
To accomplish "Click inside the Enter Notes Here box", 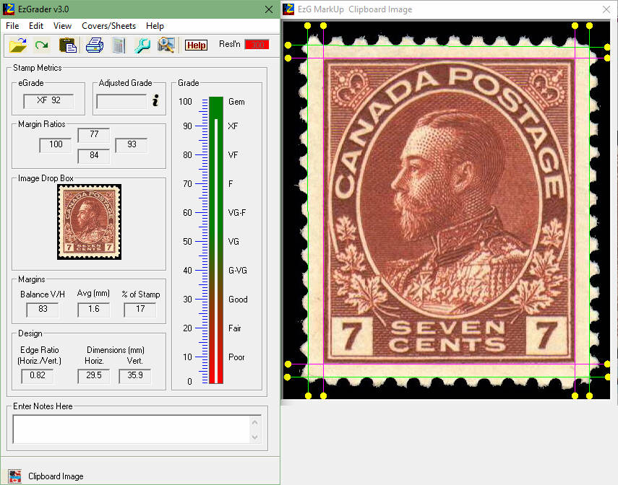I will pyautogui.click(x=130, y=429).
